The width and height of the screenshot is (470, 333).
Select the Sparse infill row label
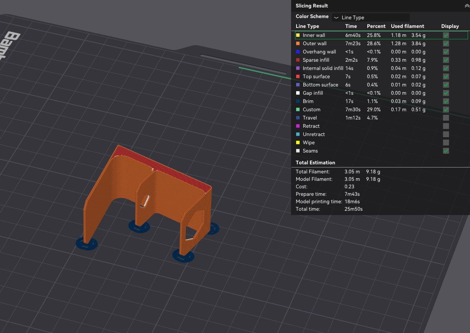coord(316,60)
